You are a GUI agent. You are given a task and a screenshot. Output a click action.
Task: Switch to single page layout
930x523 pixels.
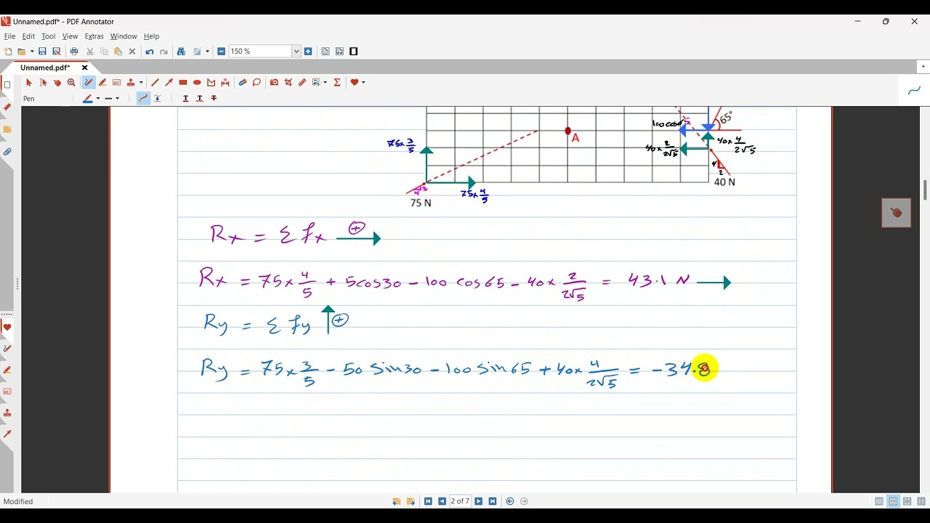(x=879, y=501)
